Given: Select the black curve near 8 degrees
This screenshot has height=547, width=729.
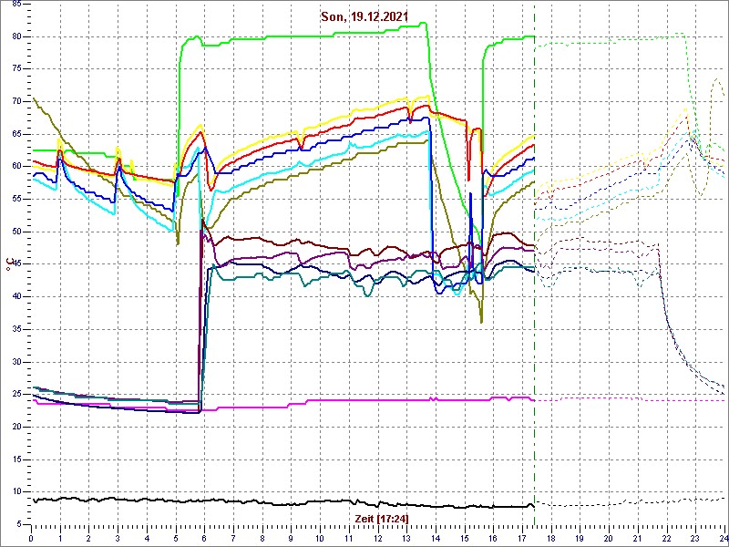Looking at the screenshot, I should point(273,502).
